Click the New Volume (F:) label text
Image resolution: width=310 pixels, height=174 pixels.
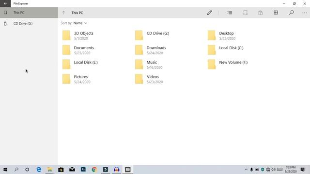(233, 62)
